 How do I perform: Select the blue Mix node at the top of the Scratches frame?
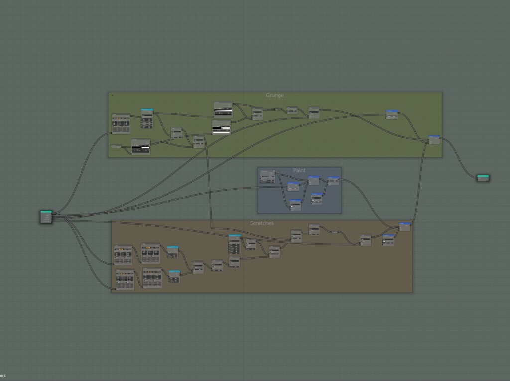(x=404, y=223)
